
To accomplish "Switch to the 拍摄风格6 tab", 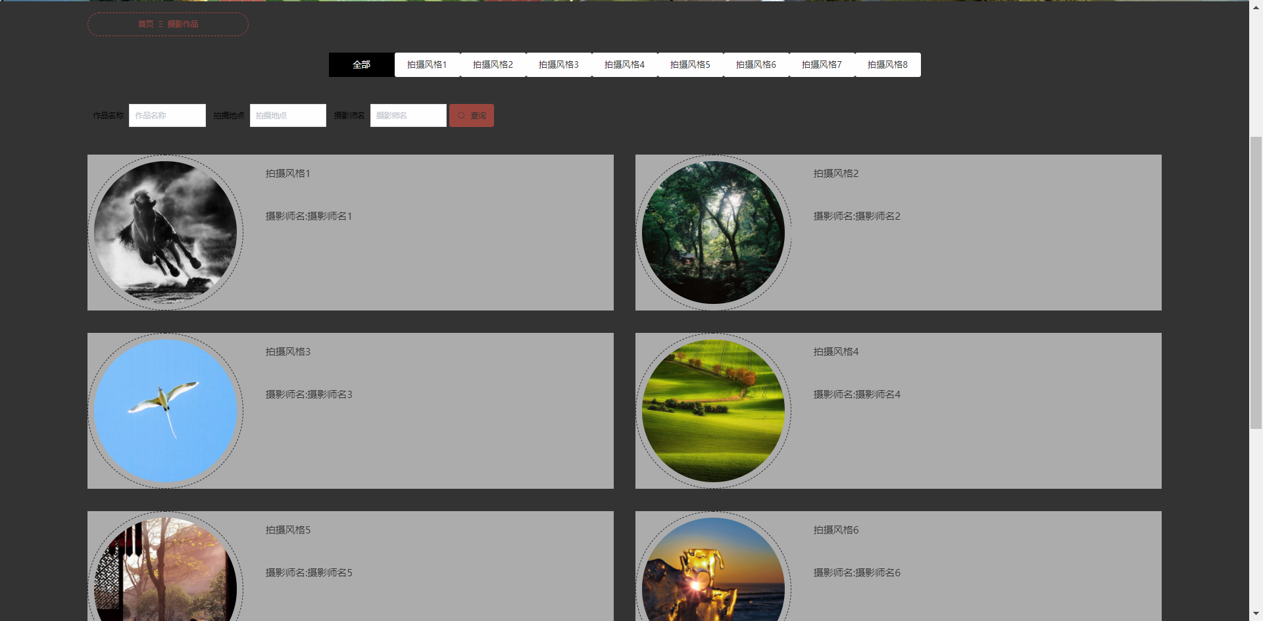I will click(x=756, y=64).
